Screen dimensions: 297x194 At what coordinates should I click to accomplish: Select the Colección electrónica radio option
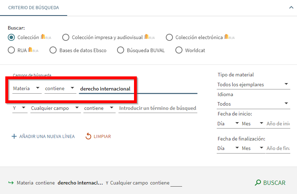point(169,37)
